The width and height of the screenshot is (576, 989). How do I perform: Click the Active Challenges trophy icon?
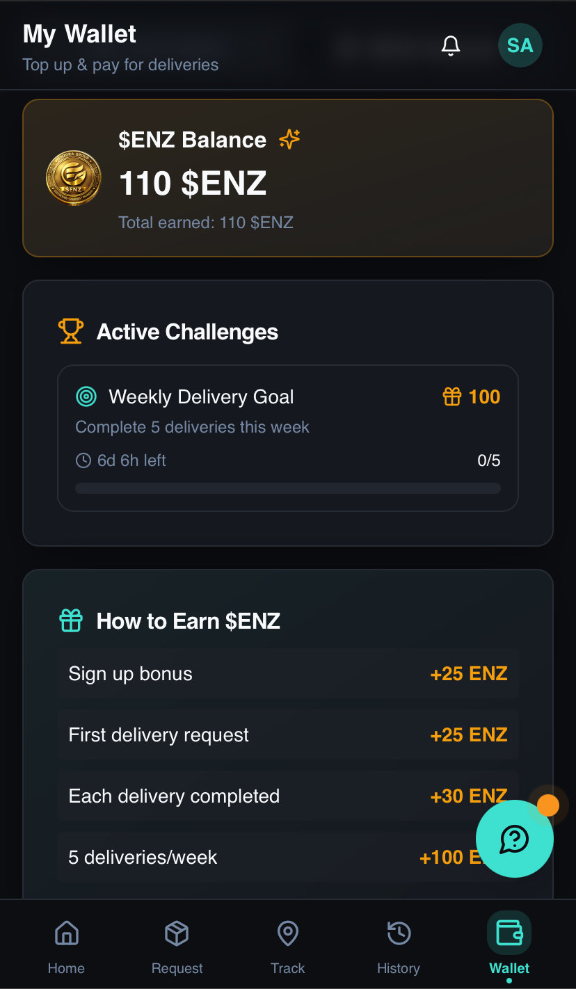pos(71,332)
